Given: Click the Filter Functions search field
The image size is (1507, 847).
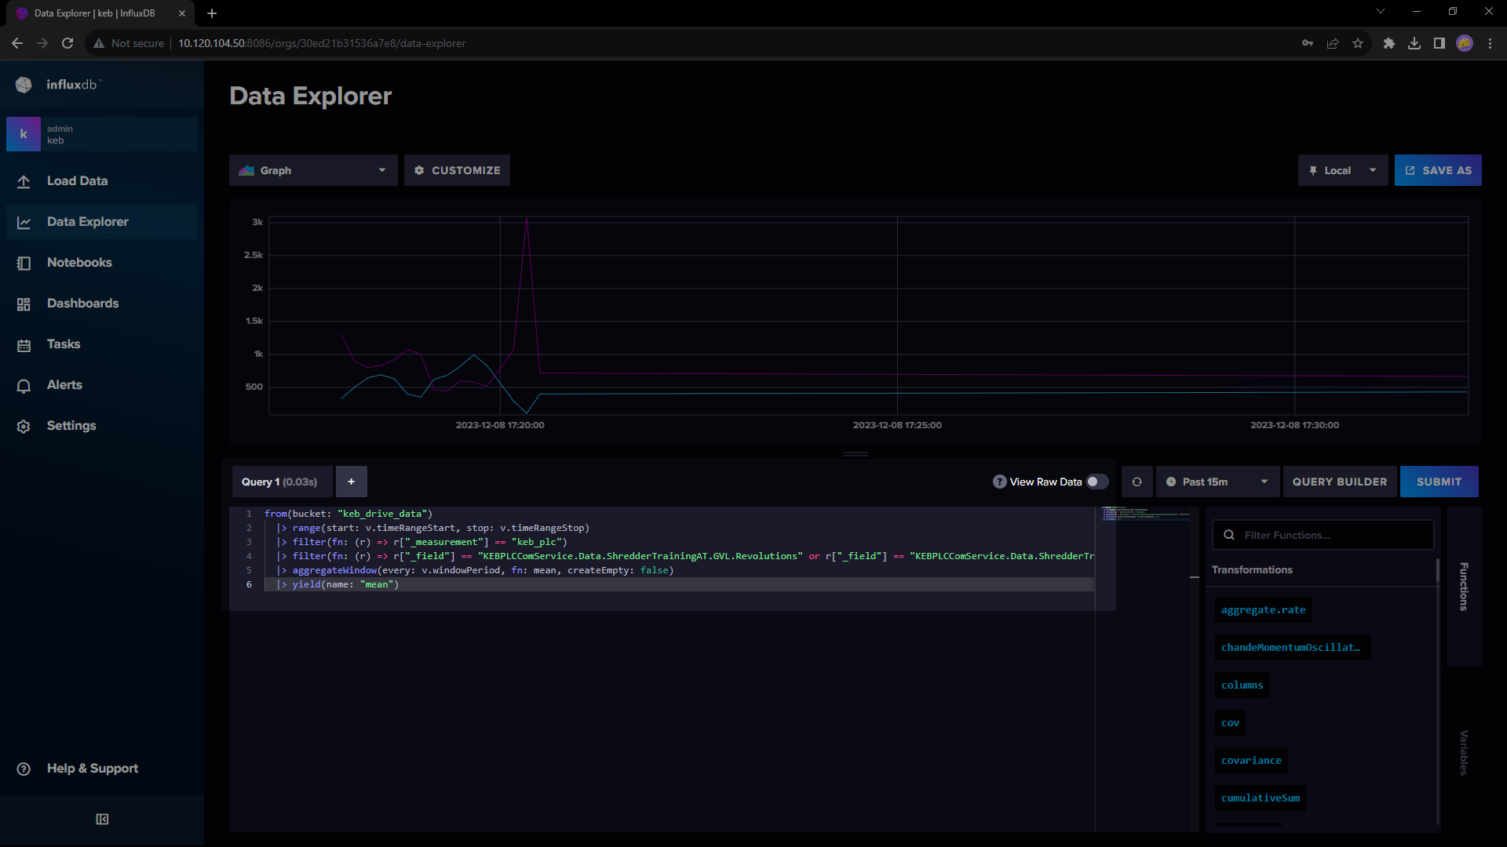Looking at the screenshot, I should pos(1334,535).
